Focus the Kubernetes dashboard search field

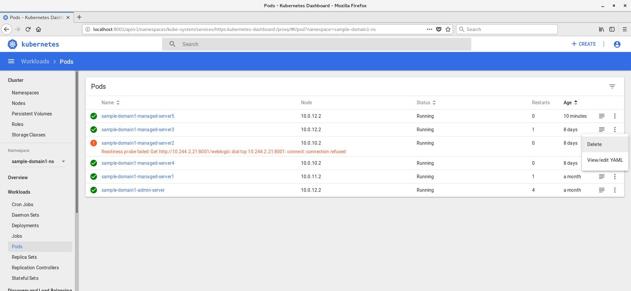pyautogui.click(x=316, y=44)
